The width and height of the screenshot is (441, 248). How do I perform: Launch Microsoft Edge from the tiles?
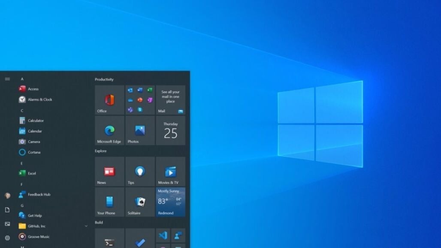tap(109, 130)
